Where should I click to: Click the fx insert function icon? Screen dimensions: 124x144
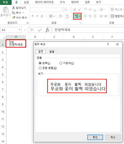47,30
